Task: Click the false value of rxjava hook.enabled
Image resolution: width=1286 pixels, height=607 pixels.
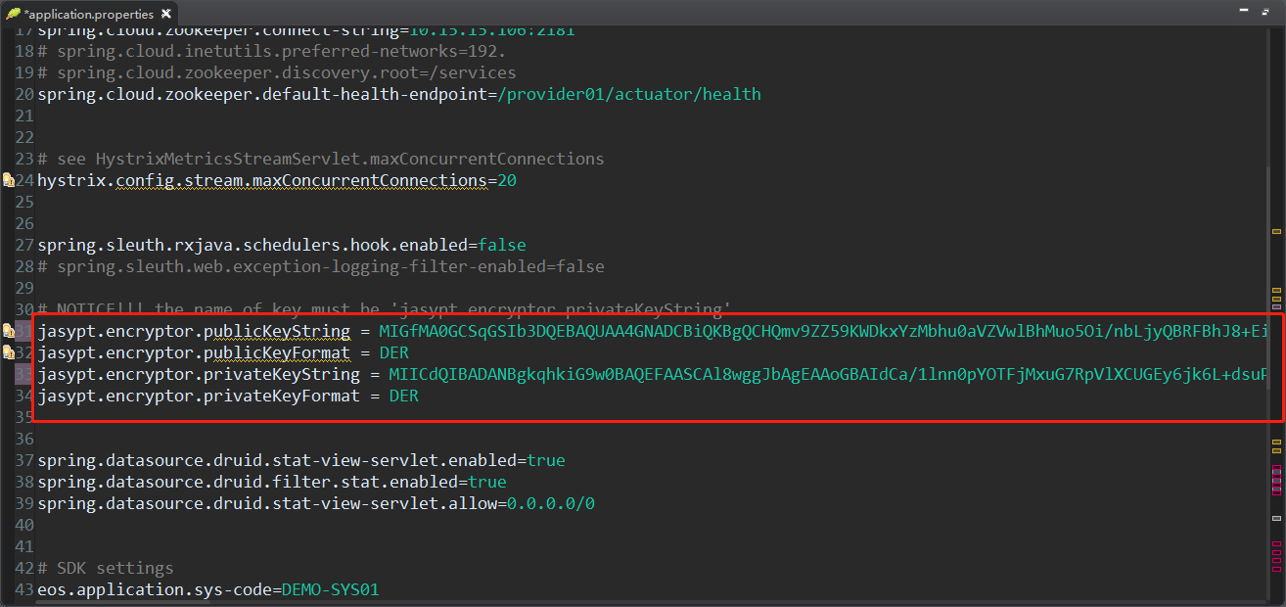Action: [501, 245]
